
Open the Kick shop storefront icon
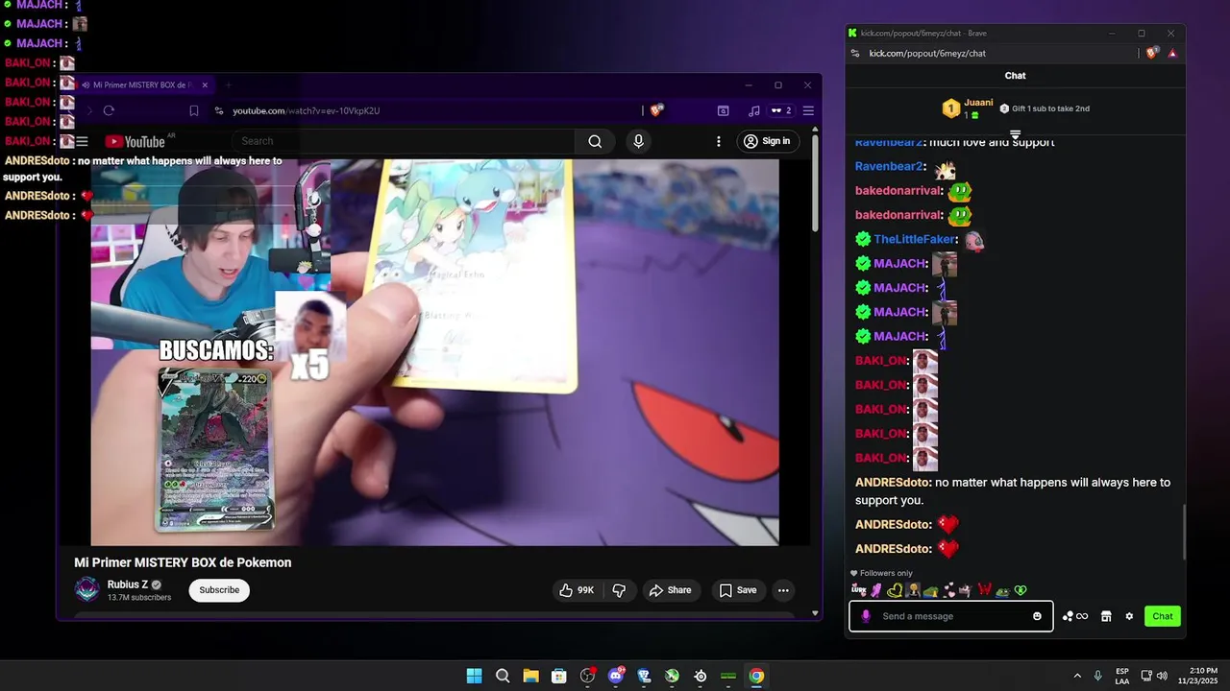click(1106, 616)
